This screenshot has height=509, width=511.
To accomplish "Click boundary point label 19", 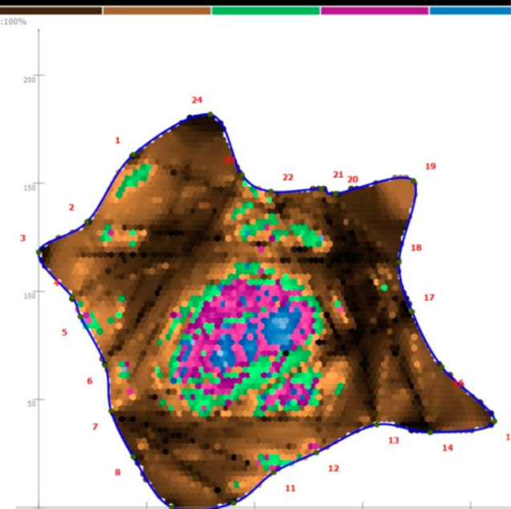I will [x=430, y=167].
